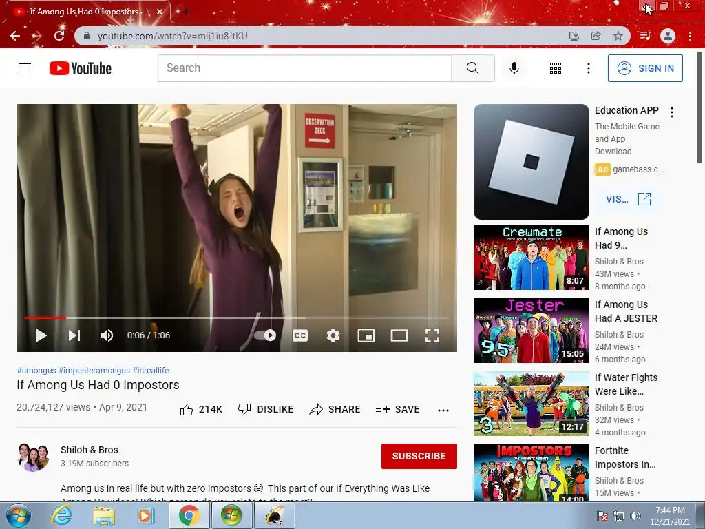Close the 'If Among Us Had 0 Impostors' tab

[160, 12]
